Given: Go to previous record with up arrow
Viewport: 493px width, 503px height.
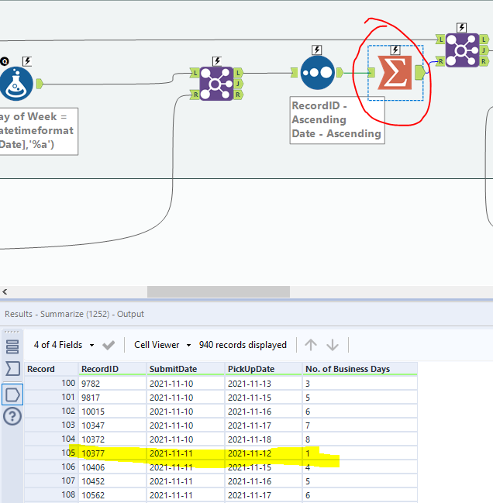Looking at the screenshot, I should [x=311, y=345].
